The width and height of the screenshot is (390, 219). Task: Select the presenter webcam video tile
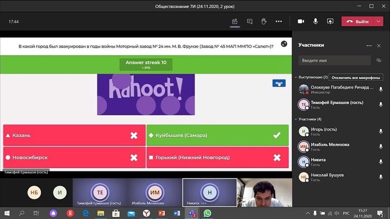pos(265,193)
